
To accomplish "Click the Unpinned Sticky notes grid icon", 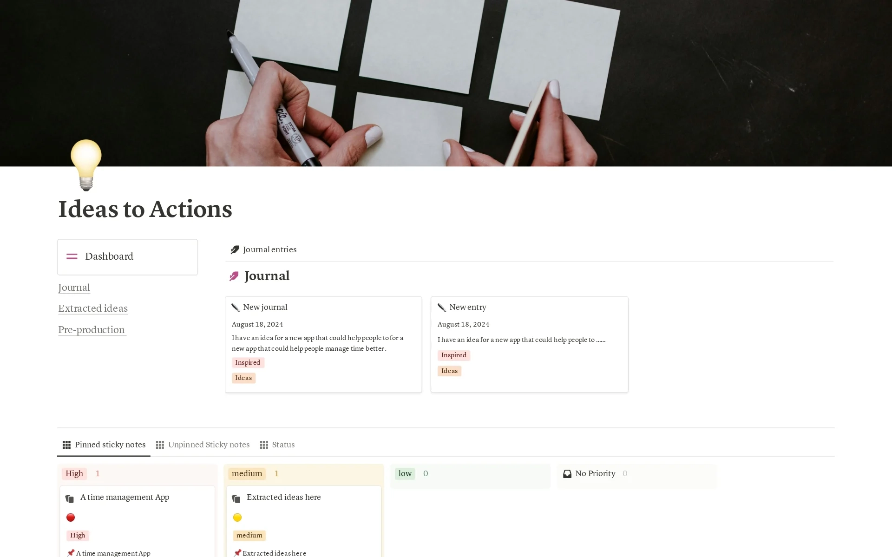I will tap(159, 445).
